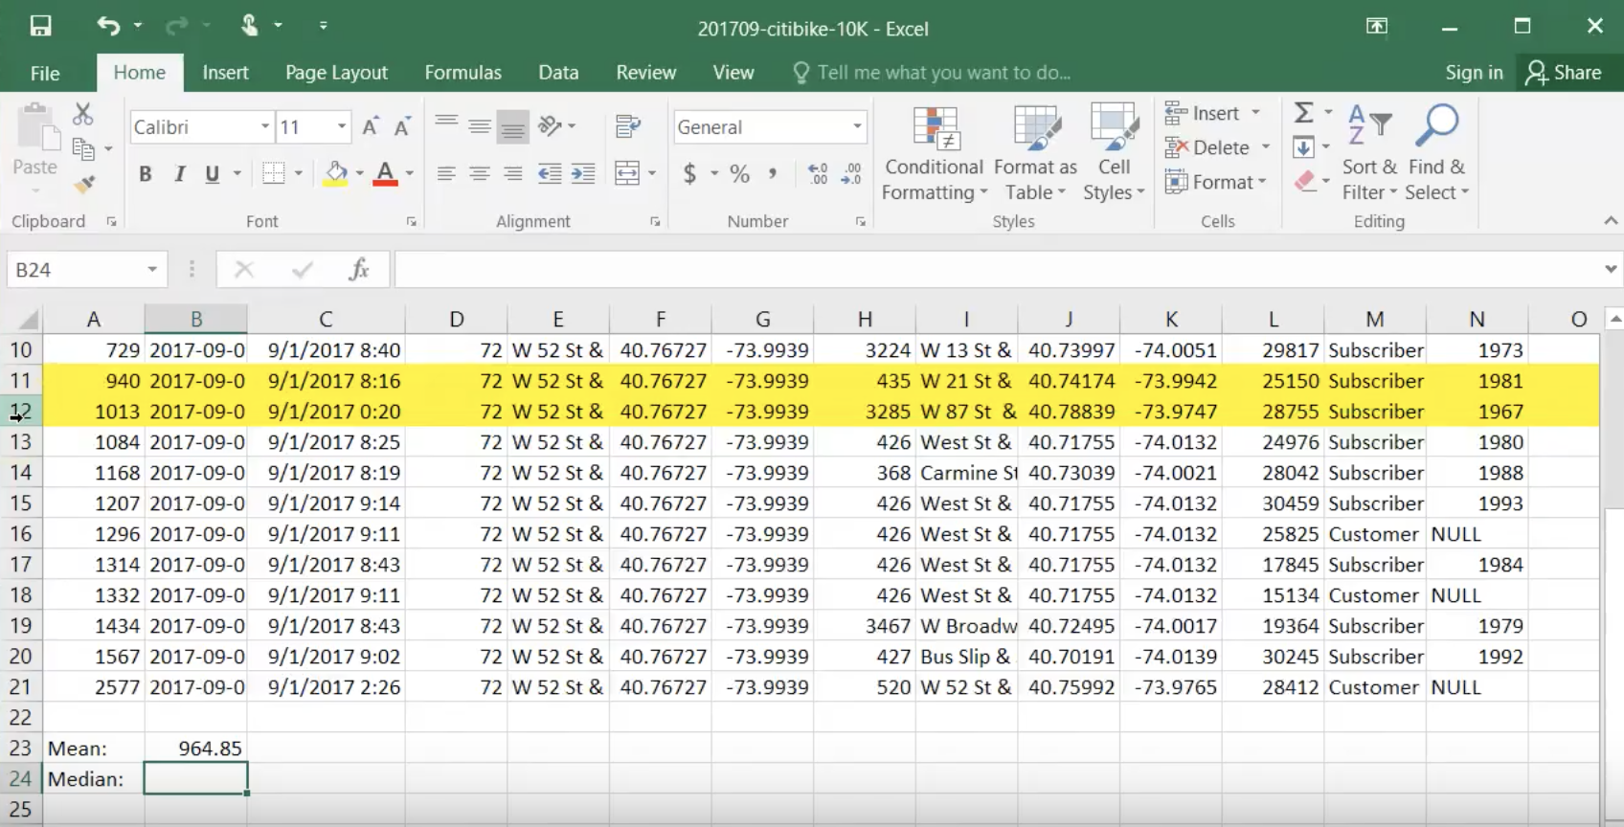The image size is (1624, 827).
Task: Toggle Wrap Text icon
Action: 628,125
